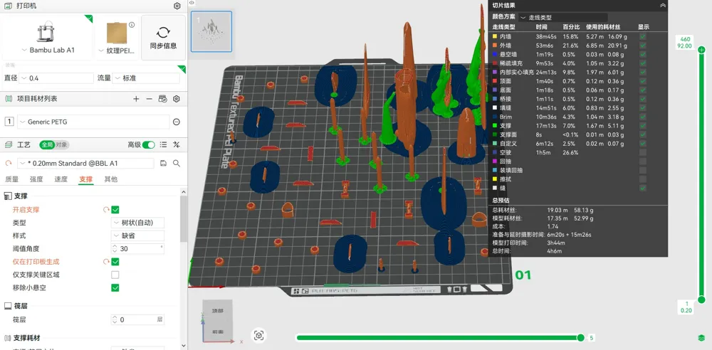Add a filament with the plus icon

[x=136, y=98]
